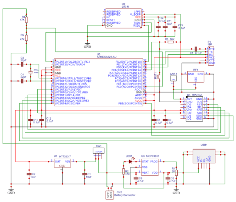236x202 pixels.
Task: Click the ATMEGA328-AU part label
Action: coord(107,57)
